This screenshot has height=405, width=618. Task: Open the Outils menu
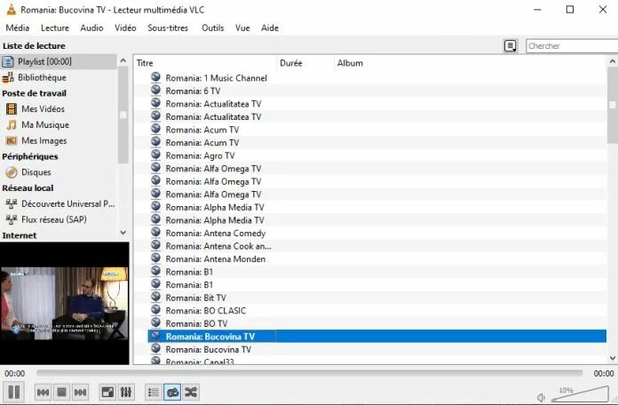[213, 28]
